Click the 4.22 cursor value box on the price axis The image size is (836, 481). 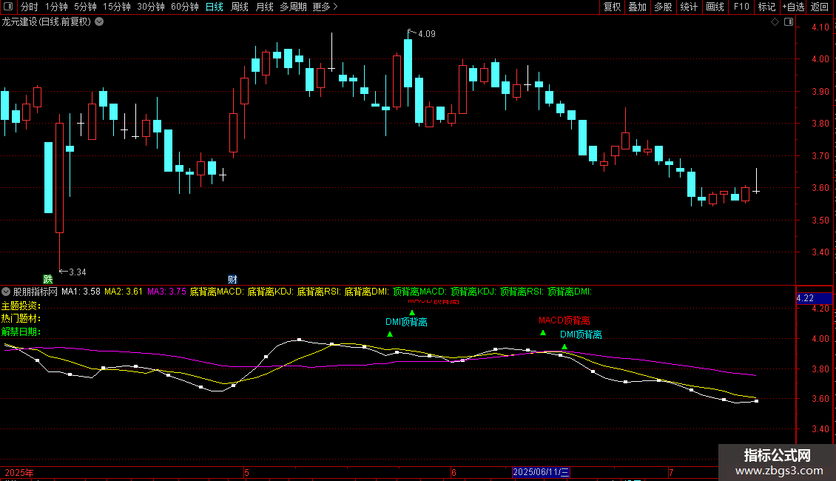[x=814, y=298]
